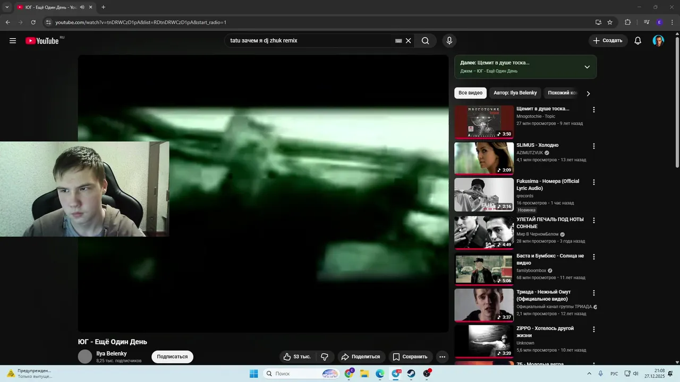Click the taskbar Поиск search box

point(301,374)
